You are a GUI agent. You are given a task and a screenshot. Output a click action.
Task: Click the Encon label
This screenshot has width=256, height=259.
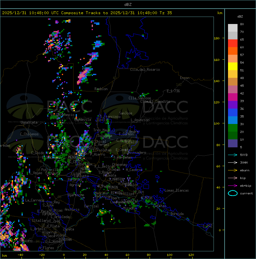tap(185, 78)
